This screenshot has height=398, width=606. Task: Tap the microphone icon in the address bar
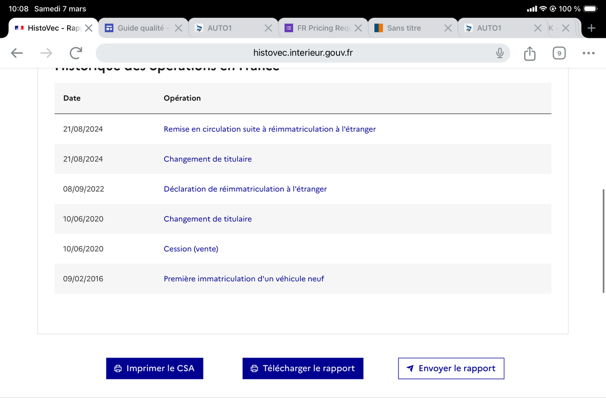pyautogui.click(x=499, y=53)
